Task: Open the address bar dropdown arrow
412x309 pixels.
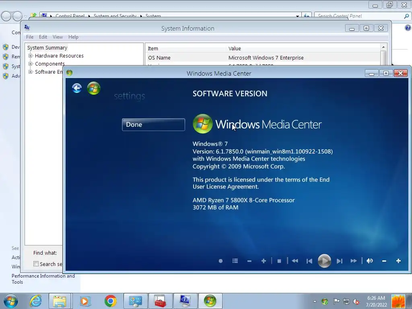Action: tap(297, 16)
